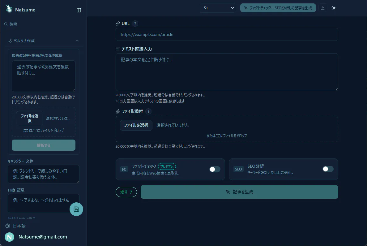
Task: Click the globe language icon
Action: point(8,226)
